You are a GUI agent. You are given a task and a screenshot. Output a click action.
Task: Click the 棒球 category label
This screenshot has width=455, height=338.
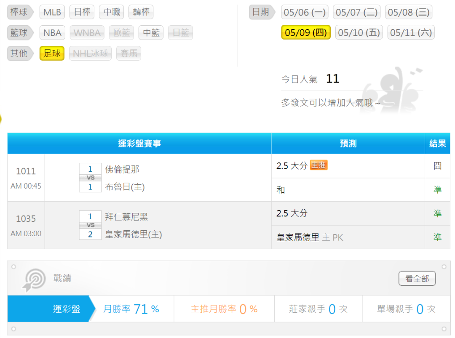20,12
